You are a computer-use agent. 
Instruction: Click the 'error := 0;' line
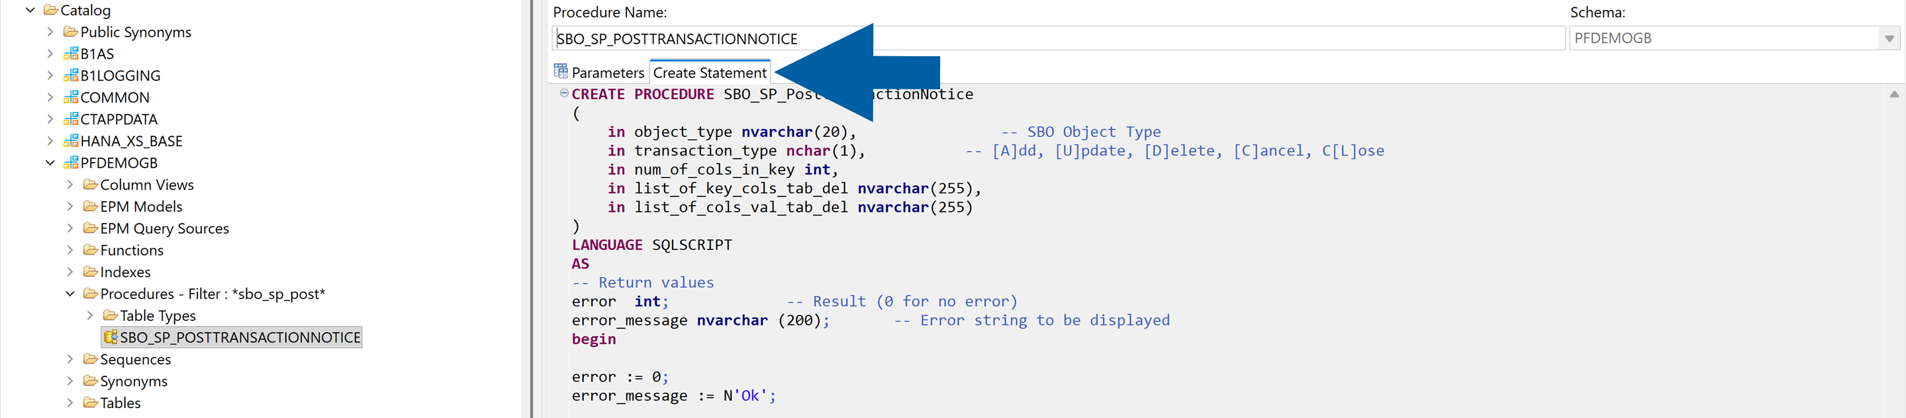pyautogui.click(x=620, y=376)
